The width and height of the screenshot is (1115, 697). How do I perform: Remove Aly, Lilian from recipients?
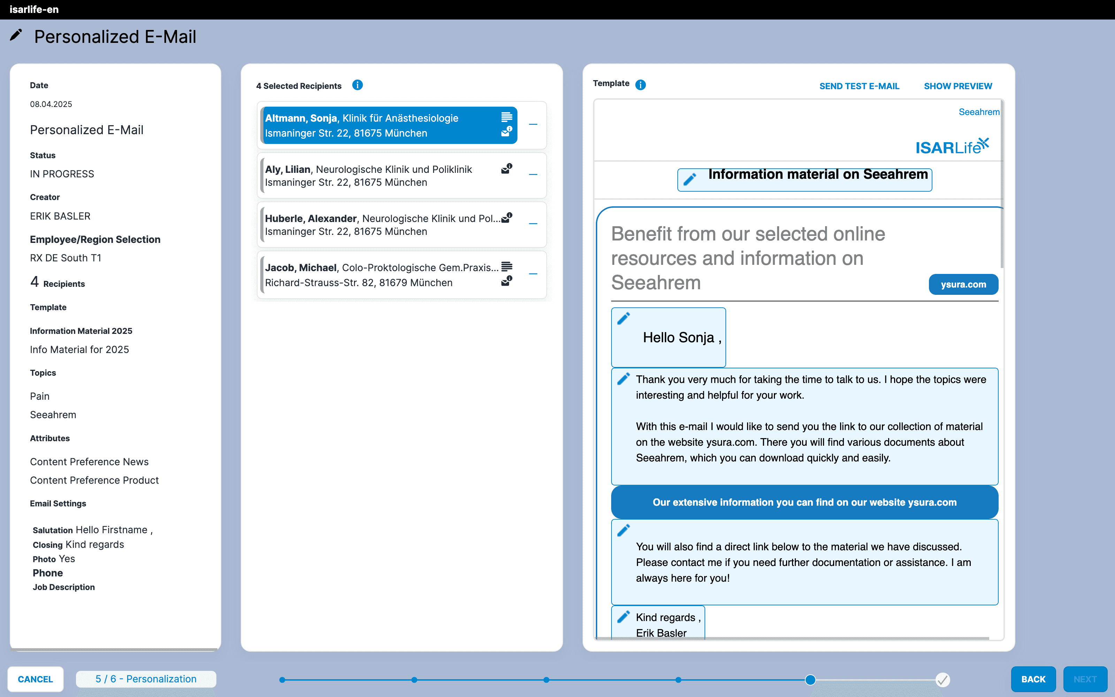pyautogui.click(x=533, y=175)
